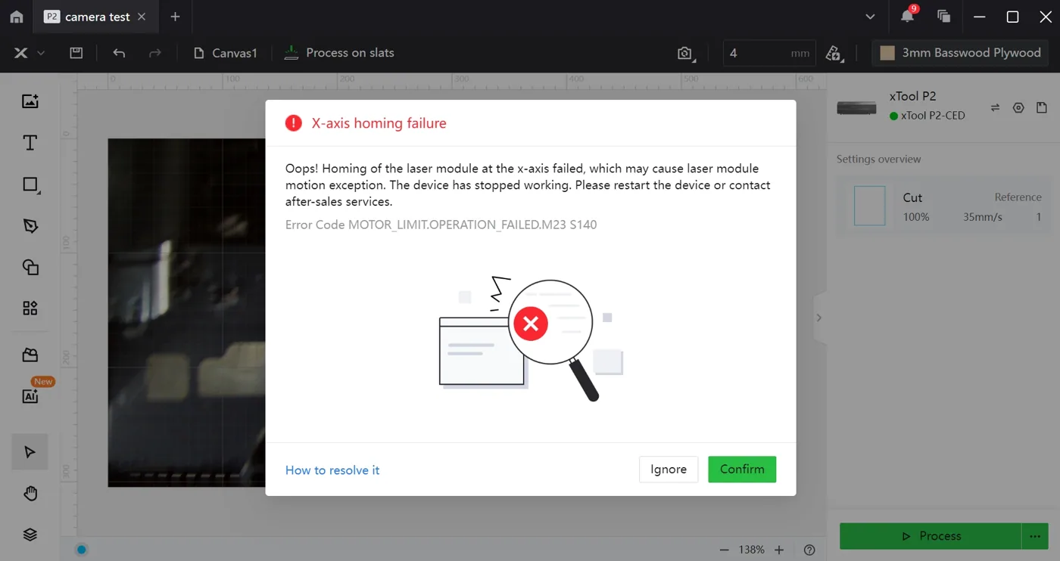Click the Confirm button in the error dialog
This screenshot has height=561, width=1060.
(742, 469)
